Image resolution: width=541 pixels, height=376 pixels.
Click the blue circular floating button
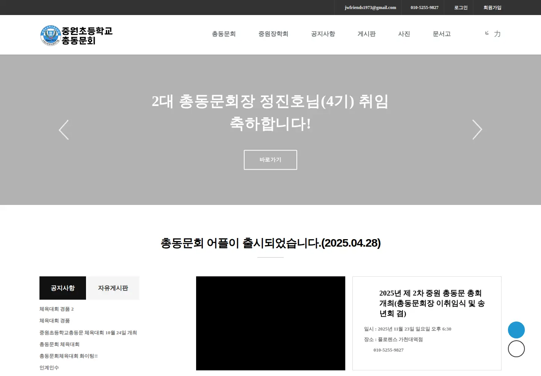click(516, 330)
